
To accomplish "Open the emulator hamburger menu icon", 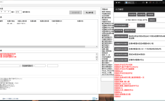I will (x=153, y=2).
